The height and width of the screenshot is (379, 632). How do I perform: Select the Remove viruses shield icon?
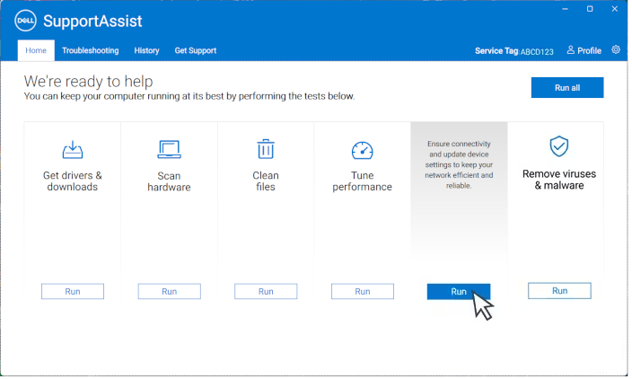click(x=559, y=146)
